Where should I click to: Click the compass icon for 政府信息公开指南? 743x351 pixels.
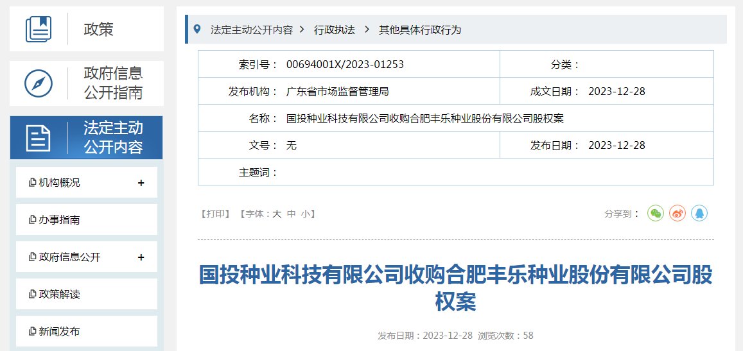click(39, 83)
